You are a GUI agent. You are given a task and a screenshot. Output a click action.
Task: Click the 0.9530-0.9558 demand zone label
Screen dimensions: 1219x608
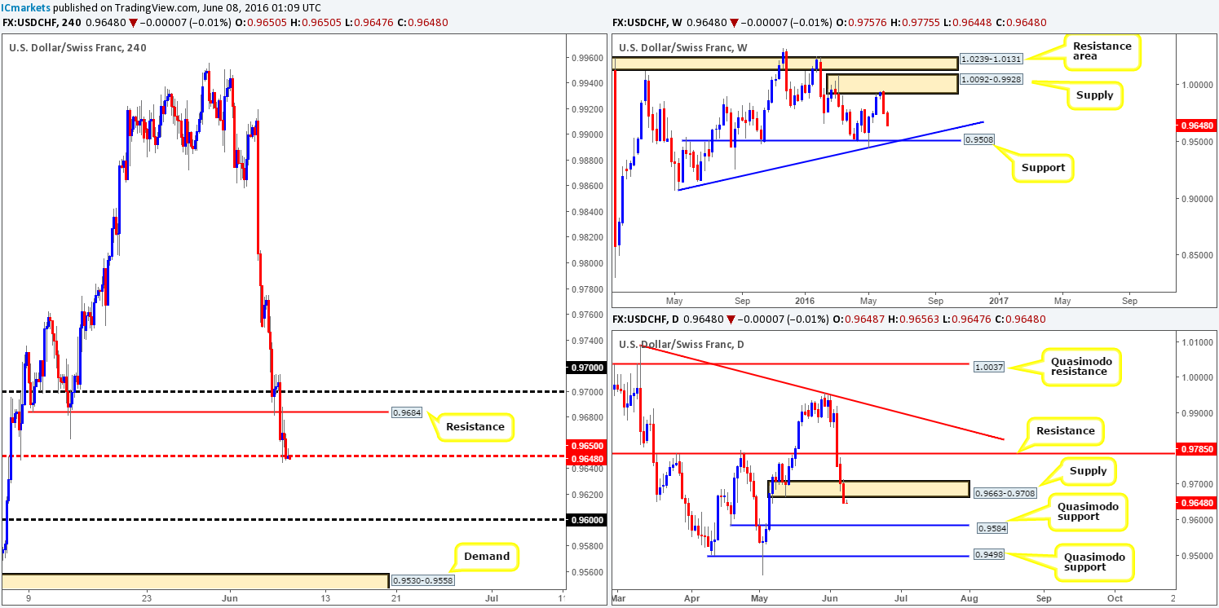click(x=422, y=581)
